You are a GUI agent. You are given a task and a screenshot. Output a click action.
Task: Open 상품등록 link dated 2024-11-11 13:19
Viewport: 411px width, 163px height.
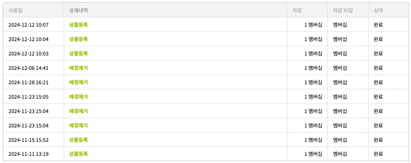79,154
